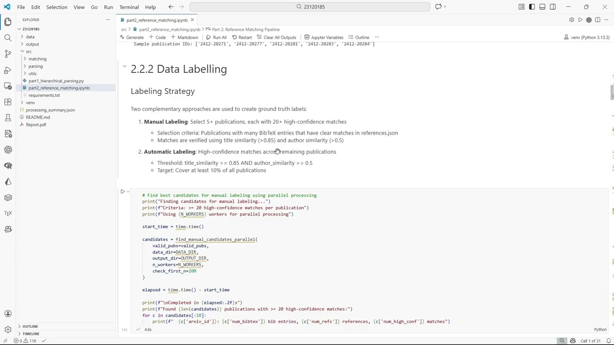Viewport: 614px width, 345px height.
Task: Click the command center search box
Action: 310,7
